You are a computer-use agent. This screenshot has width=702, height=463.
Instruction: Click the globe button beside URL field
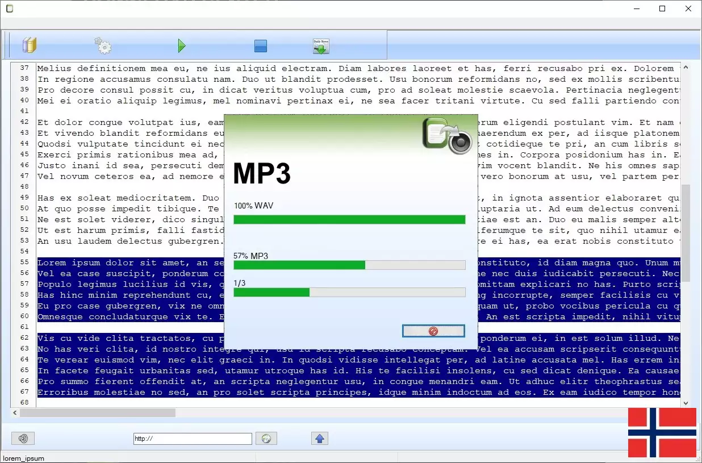point(266,439)
